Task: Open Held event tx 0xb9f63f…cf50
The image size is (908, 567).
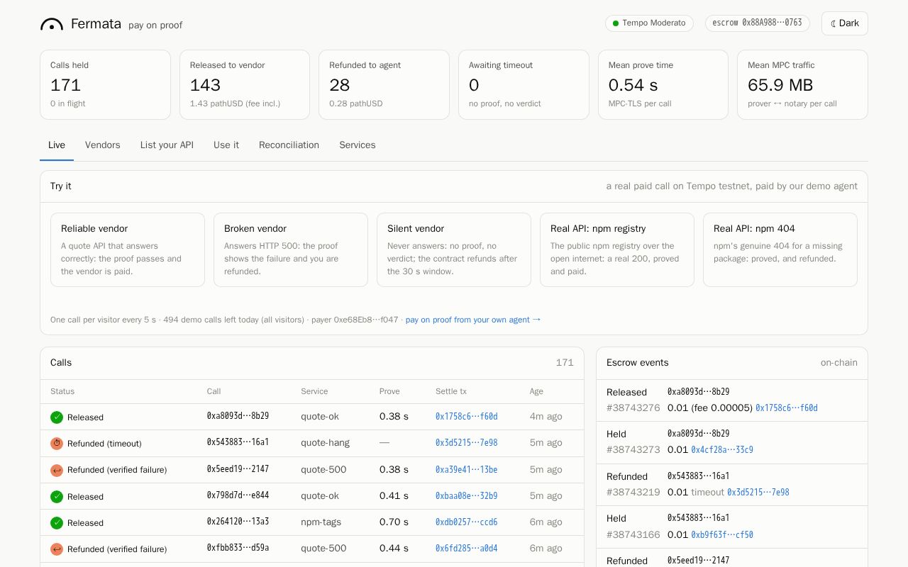Action: pos(722,535)
